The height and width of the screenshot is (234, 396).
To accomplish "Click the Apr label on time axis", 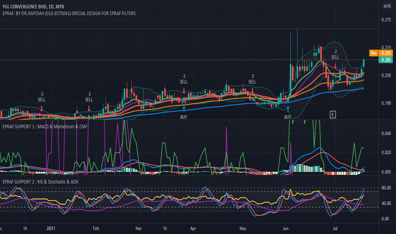I will [193, 228].
